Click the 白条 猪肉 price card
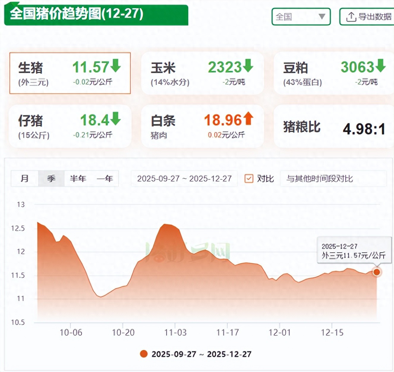The width and height of the screenshot is (394, 372). click(202, 127)
